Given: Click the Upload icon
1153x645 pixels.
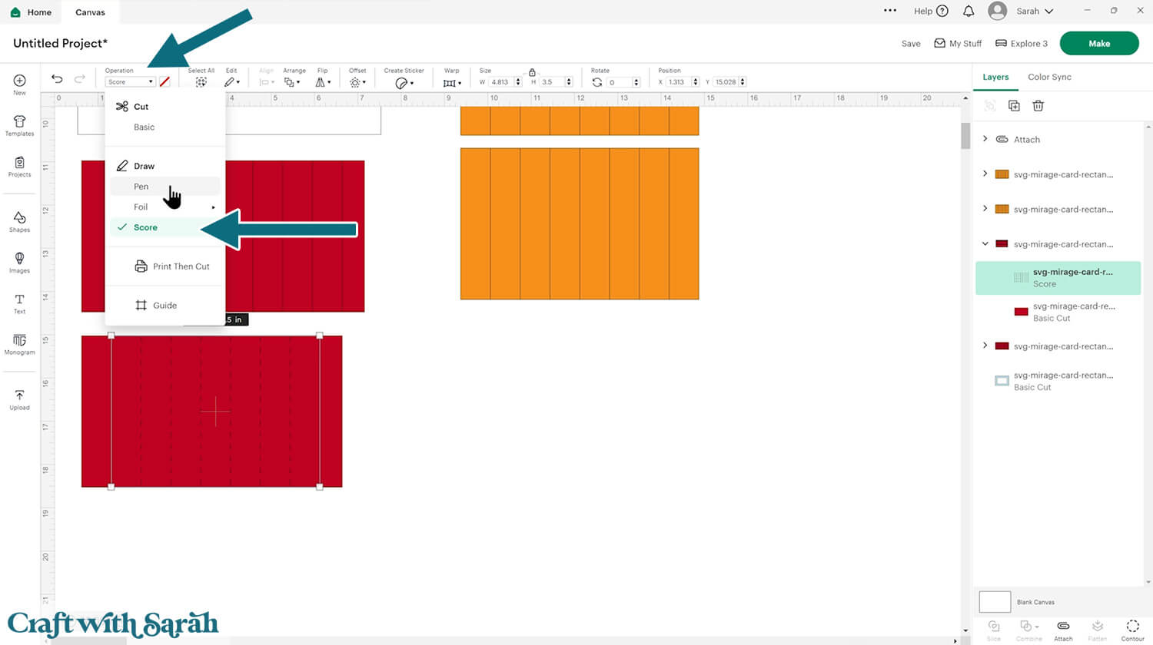Looking at the screenshot, I should coord(19,399).
